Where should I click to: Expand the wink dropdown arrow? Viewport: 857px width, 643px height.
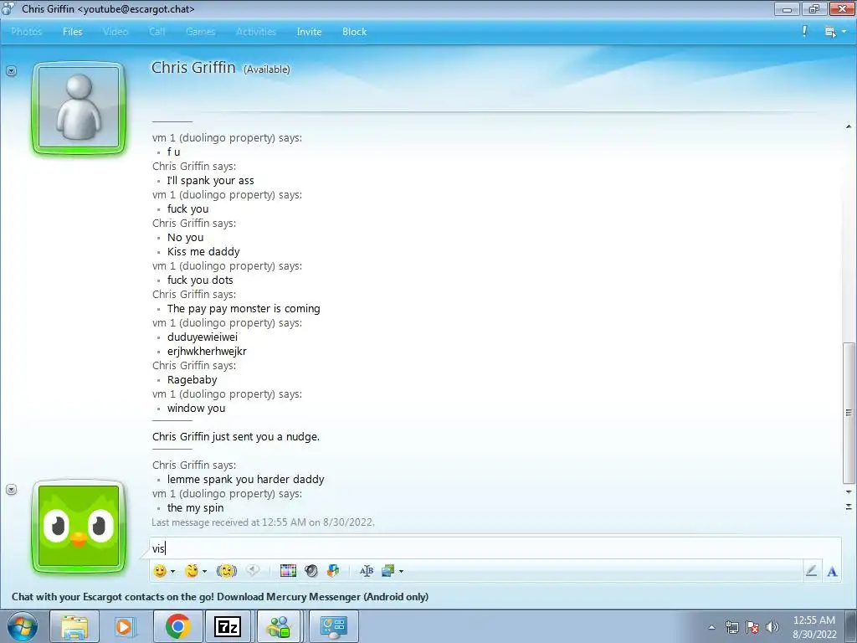tap(204, 571)
